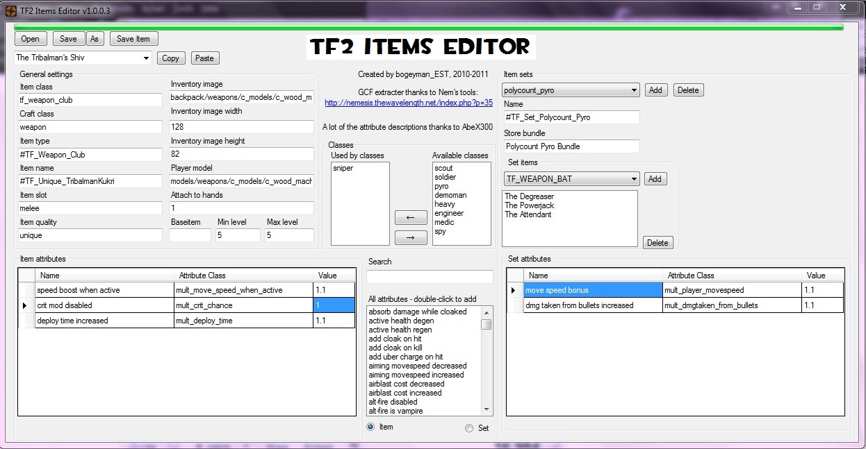Click the TF2 Items Editor title bar icon

[10, 10]
